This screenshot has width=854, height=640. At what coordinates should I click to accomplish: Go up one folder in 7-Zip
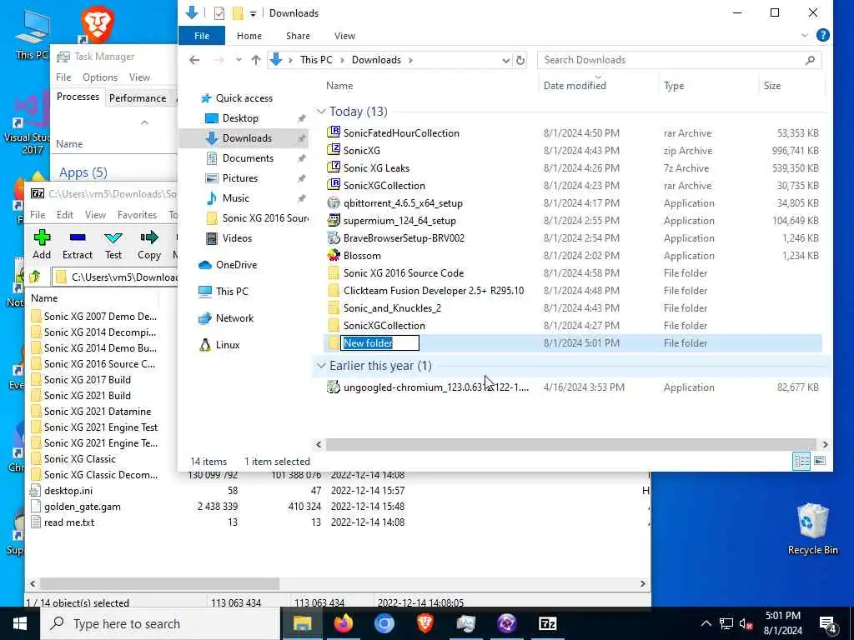[x=36, y=277]
